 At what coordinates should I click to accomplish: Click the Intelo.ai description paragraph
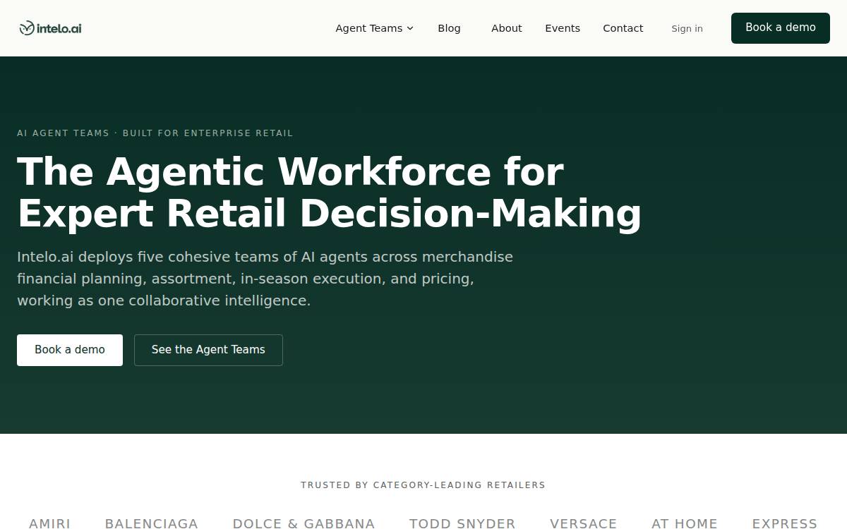pos(265,279)
